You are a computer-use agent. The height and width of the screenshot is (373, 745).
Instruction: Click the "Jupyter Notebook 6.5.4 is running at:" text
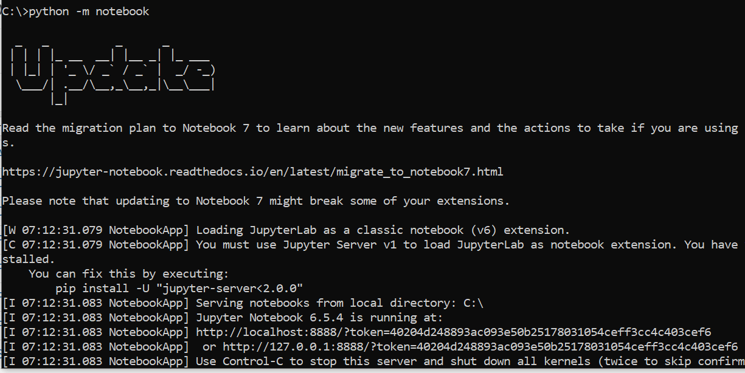point(319,318)
